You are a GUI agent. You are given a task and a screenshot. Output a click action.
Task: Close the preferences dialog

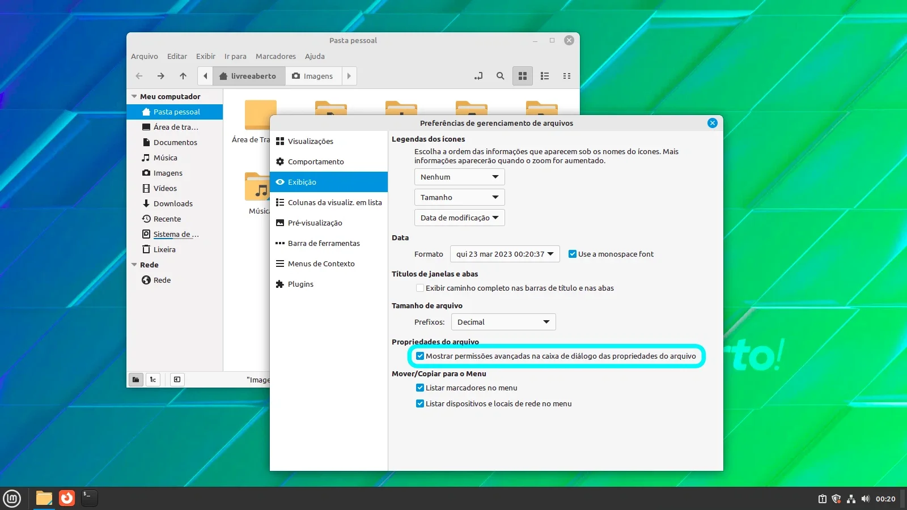[x=713, y=123]
